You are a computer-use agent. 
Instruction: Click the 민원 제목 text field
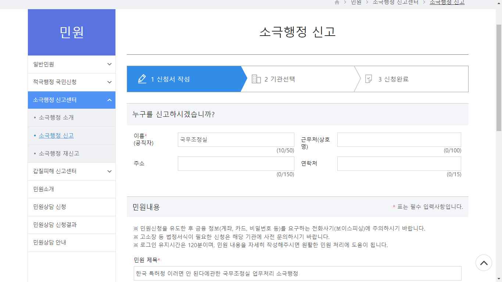point(298,274)
